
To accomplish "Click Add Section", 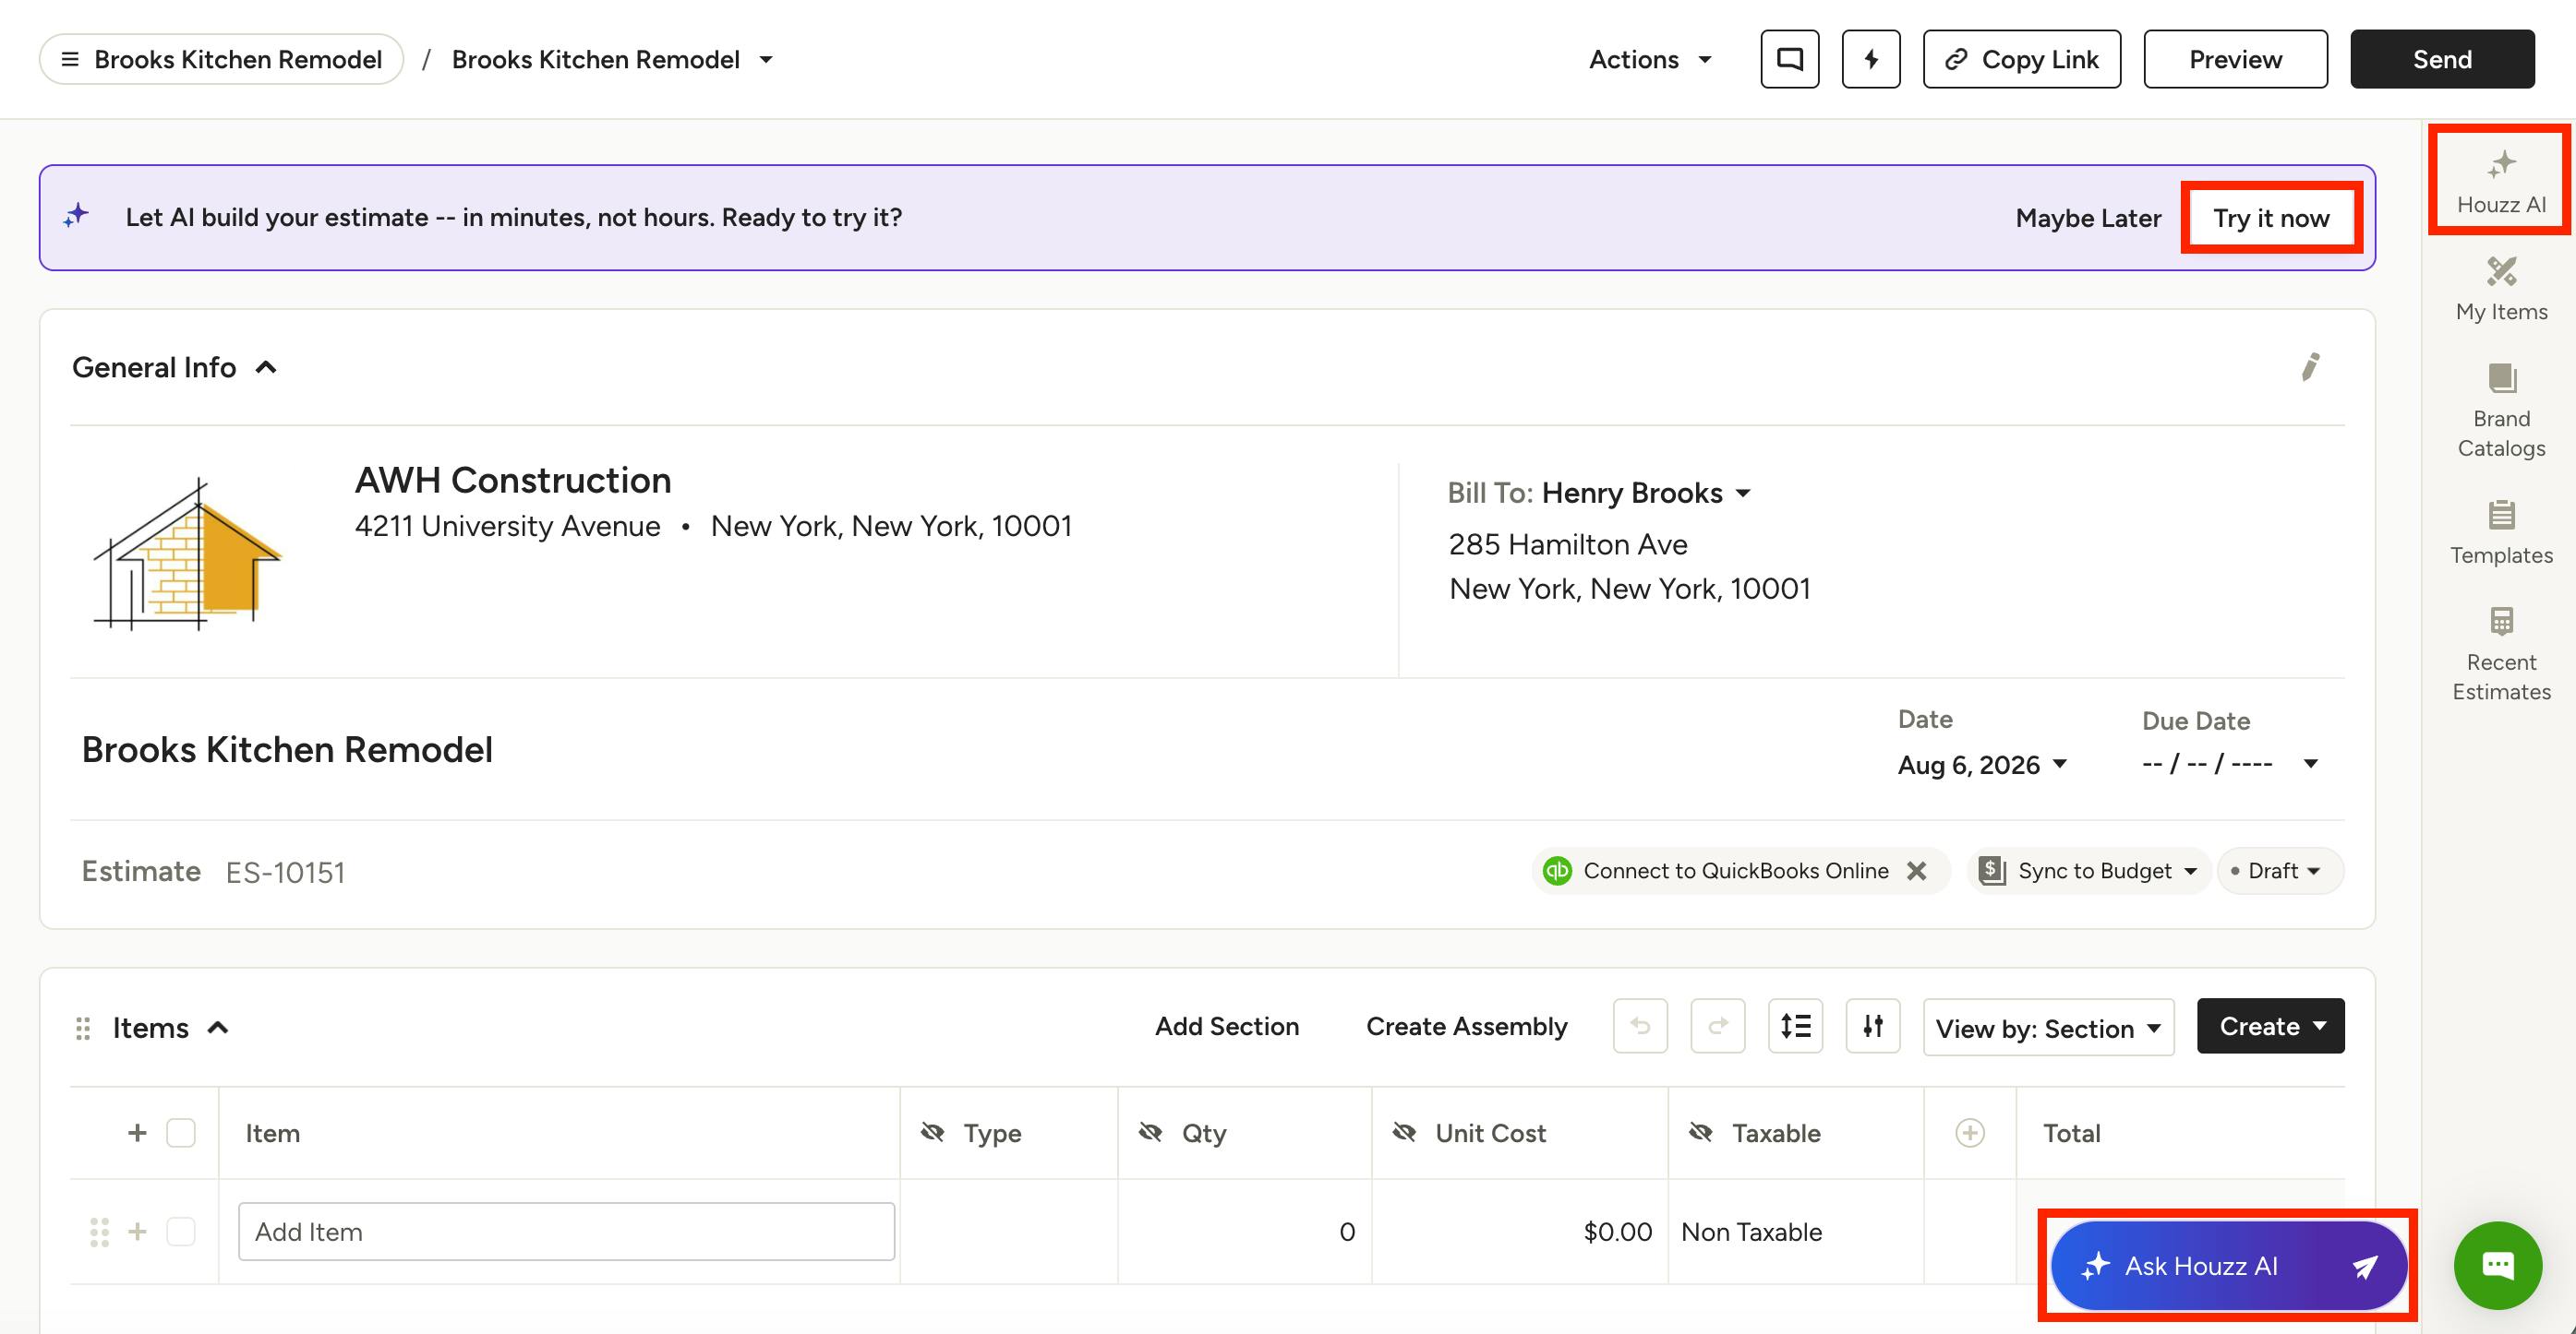I will (1227, 1026).
